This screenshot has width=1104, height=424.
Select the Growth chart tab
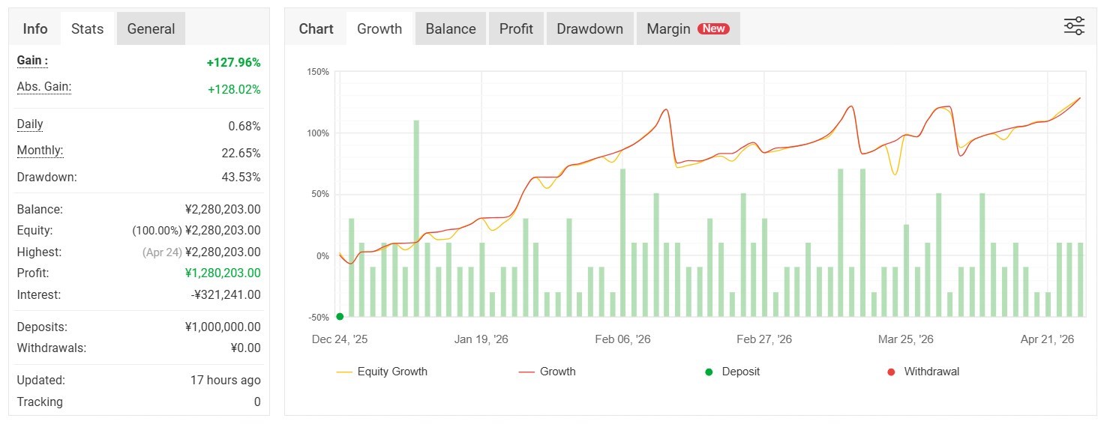[x=379, y=29]
